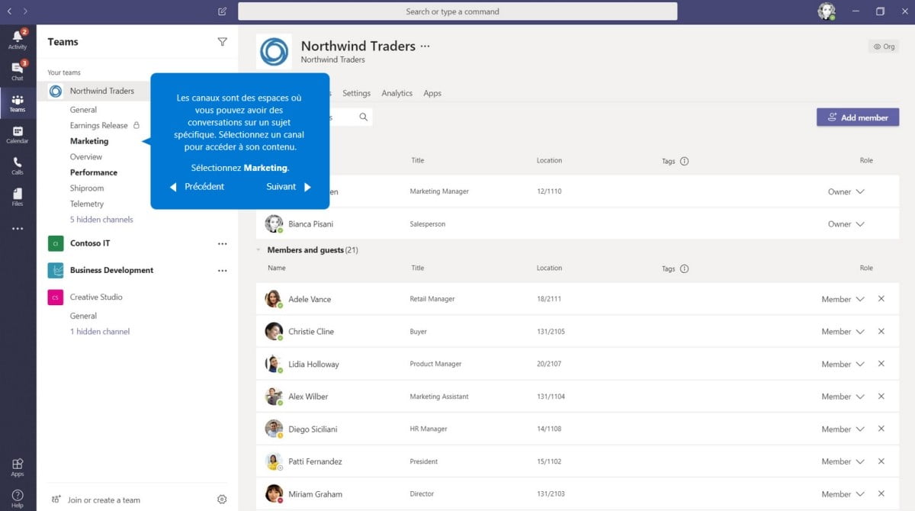
Task: Click info icon next to members Tags
Action: [x=684, y=268]
